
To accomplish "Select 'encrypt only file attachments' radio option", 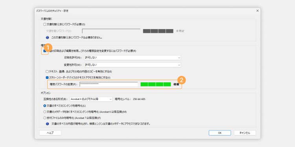I will tap(45, 118).
